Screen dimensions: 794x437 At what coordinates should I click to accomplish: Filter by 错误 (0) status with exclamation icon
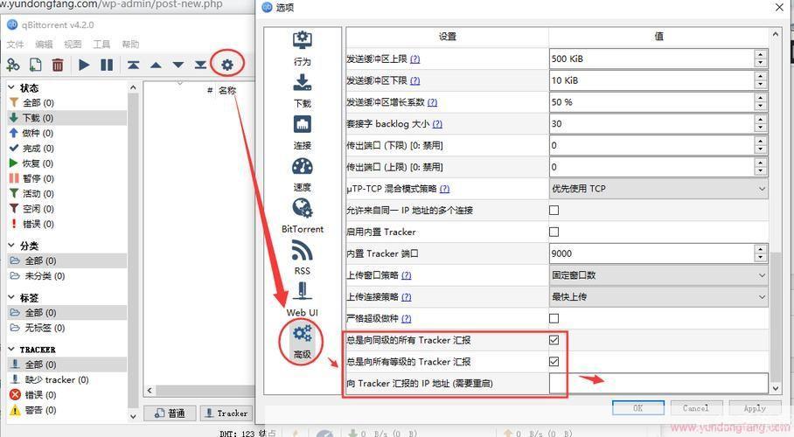[x=67, y=224]
